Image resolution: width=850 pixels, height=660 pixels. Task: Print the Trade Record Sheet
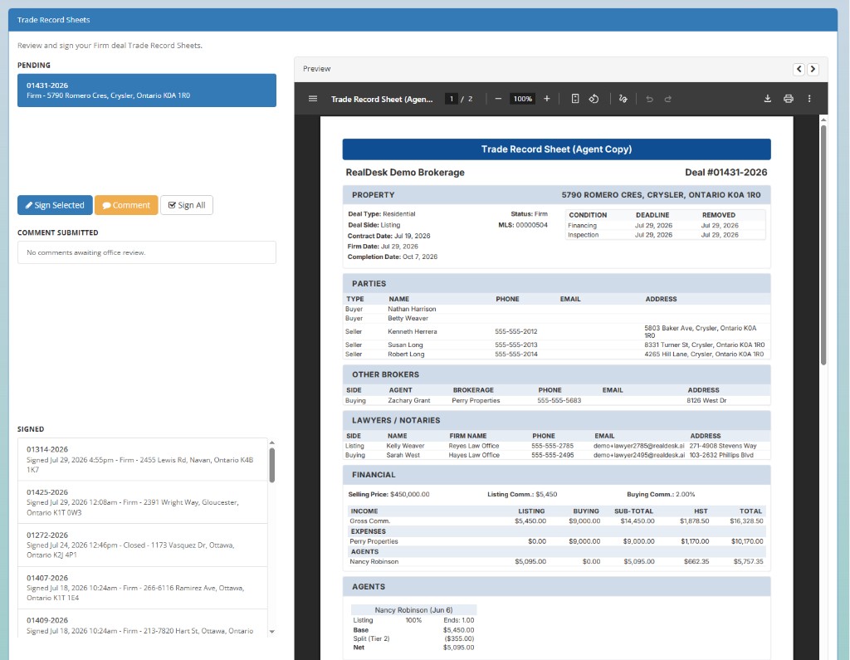click(x=789, y=99)
